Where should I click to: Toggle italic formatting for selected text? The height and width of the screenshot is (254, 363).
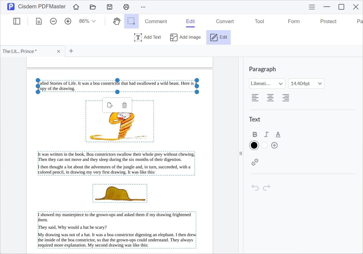click(266, 134)
